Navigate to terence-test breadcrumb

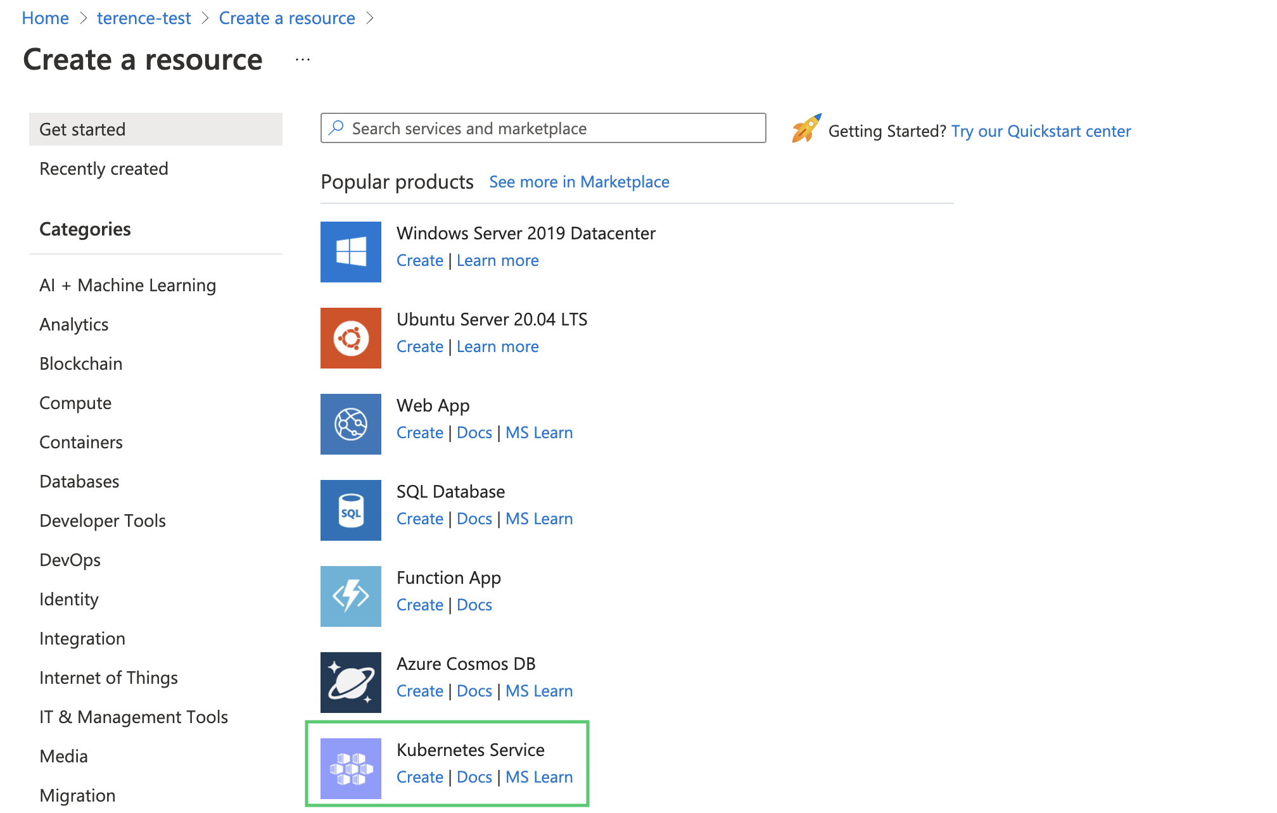[143, 18]
